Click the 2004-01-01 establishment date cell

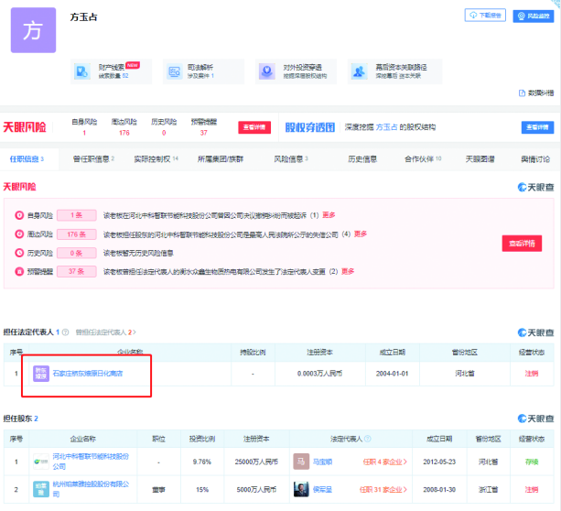pyautogui.click(x=392, y=374)
